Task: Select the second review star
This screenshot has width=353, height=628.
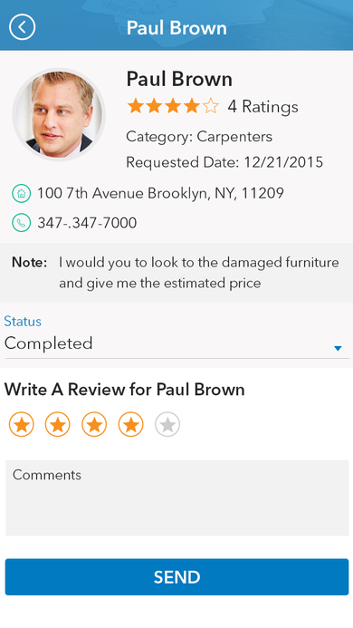Action: click(58, 424)
